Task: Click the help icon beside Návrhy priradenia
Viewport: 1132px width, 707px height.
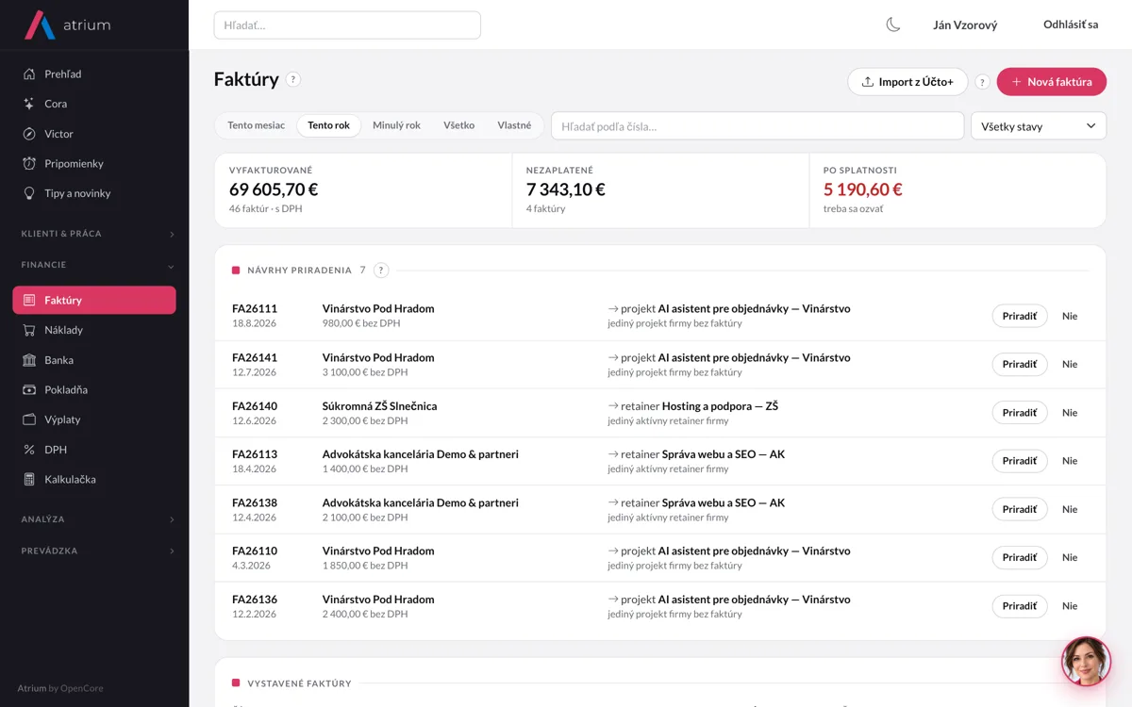Action: (381, 271)
